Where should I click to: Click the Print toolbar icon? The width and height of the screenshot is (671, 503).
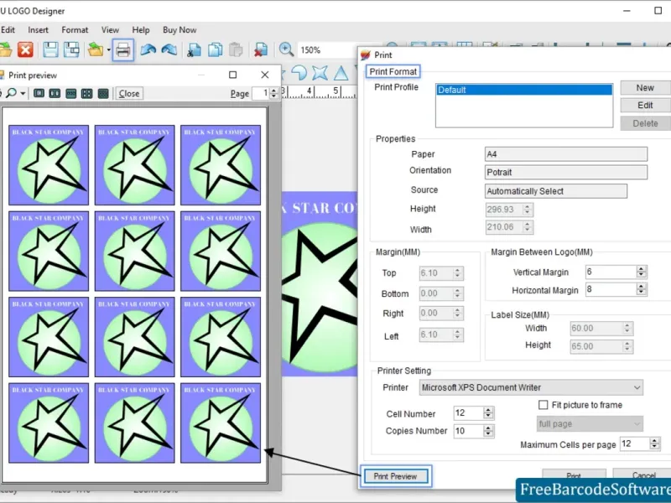coord(123,50)
